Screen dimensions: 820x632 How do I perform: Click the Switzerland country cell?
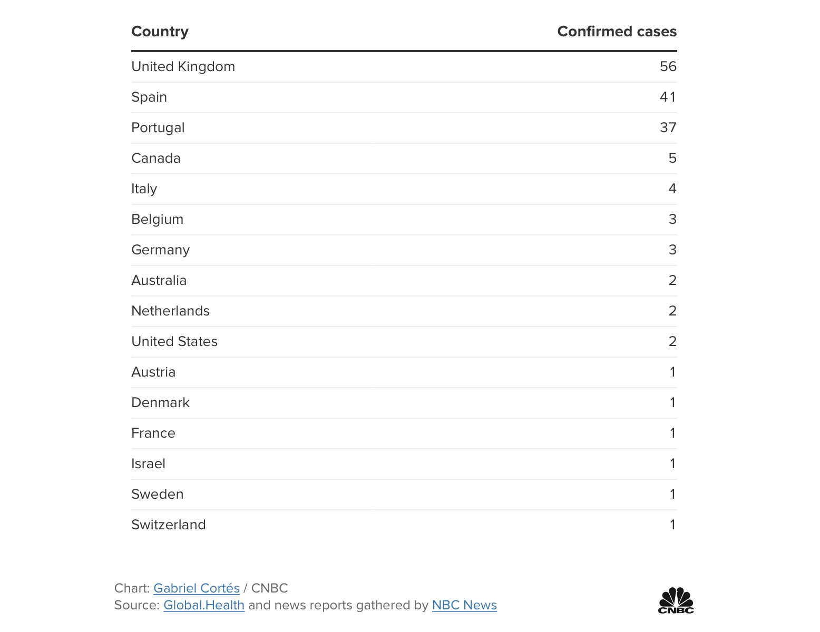tap(168, 525)
